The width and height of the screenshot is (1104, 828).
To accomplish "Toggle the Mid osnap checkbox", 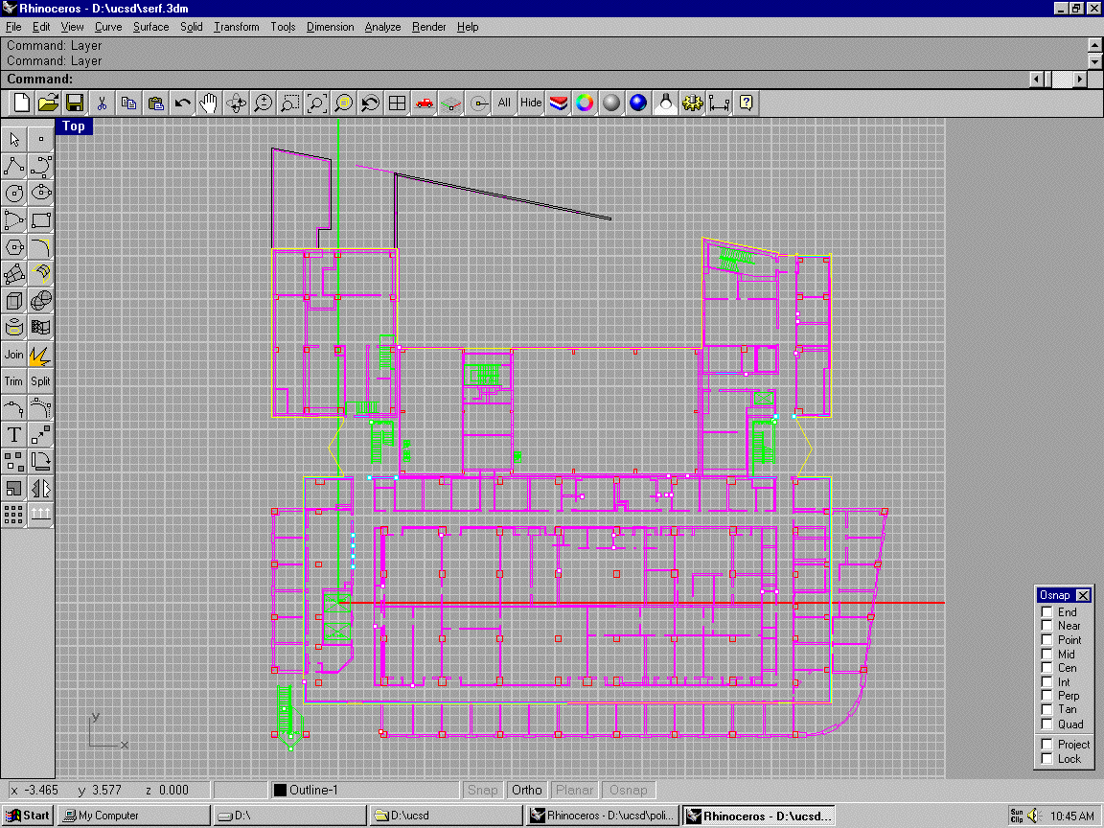I will (x=1047, y=655).
